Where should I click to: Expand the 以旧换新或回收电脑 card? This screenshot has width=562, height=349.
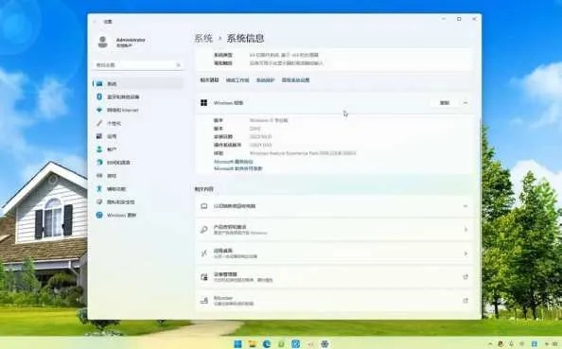pyautogui.click(x=333, y=206)
